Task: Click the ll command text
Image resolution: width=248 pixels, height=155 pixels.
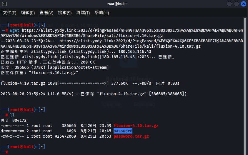Action: (x=12, y=115)
